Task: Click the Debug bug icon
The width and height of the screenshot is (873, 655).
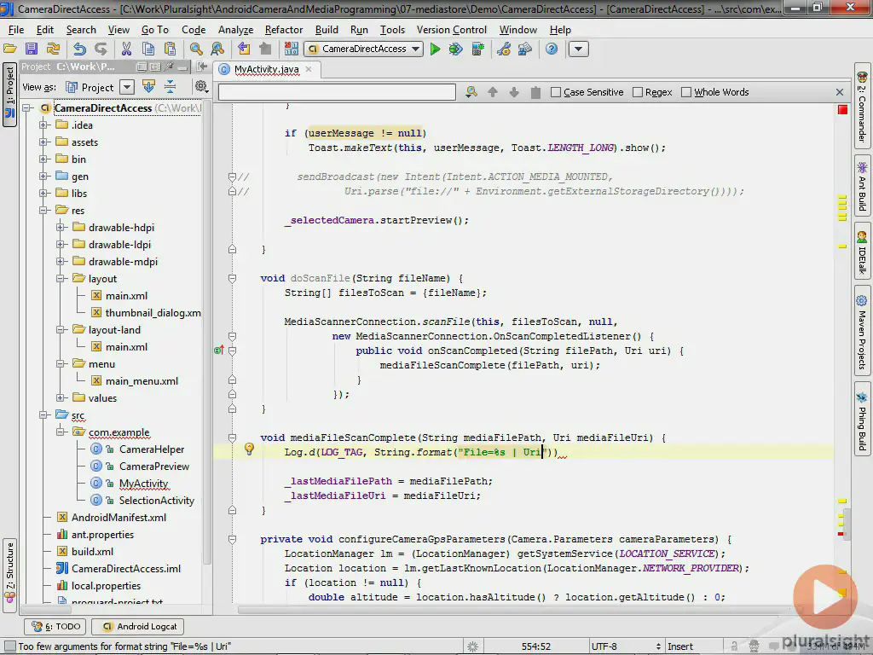Action: [456, 49]
